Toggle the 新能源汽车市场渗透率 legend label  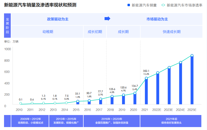point(184,5)
